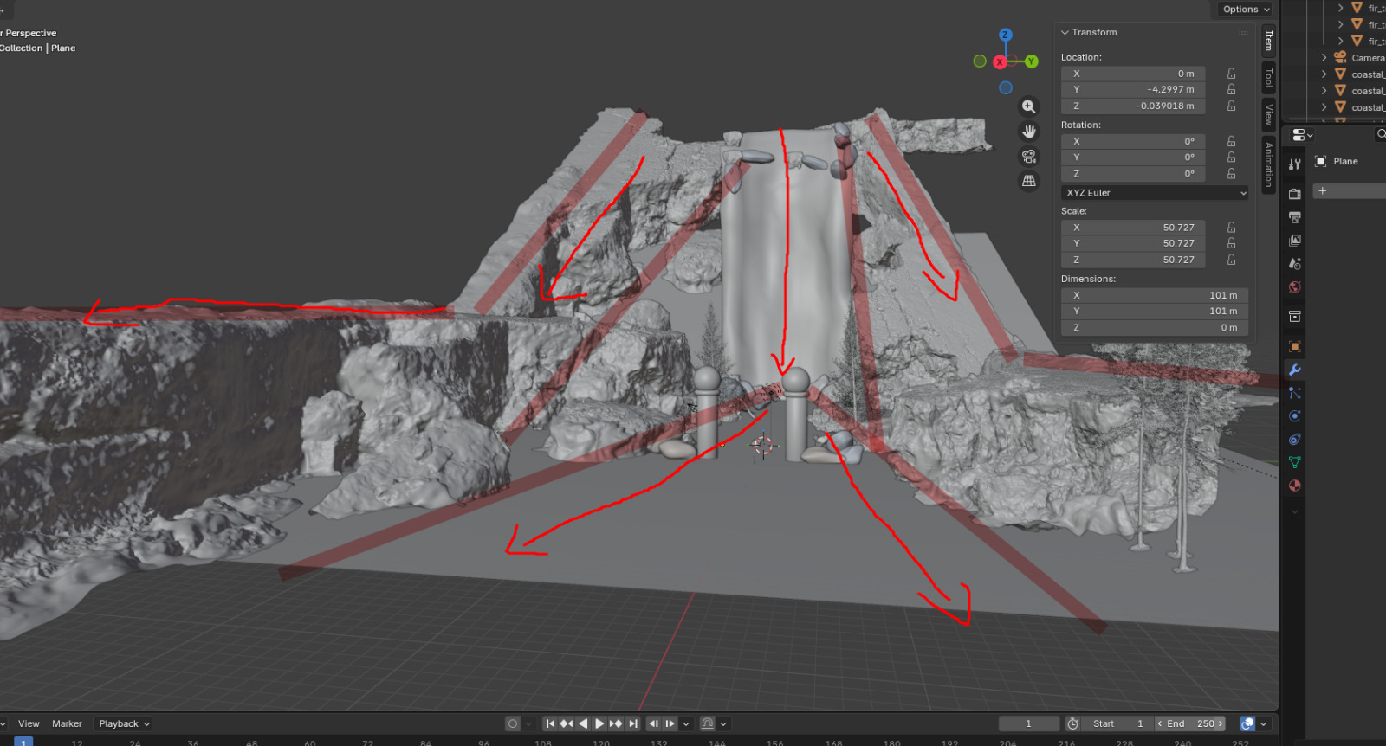Open the Playback dropdown in timeline
The image size is (1386, 746).
124,723
